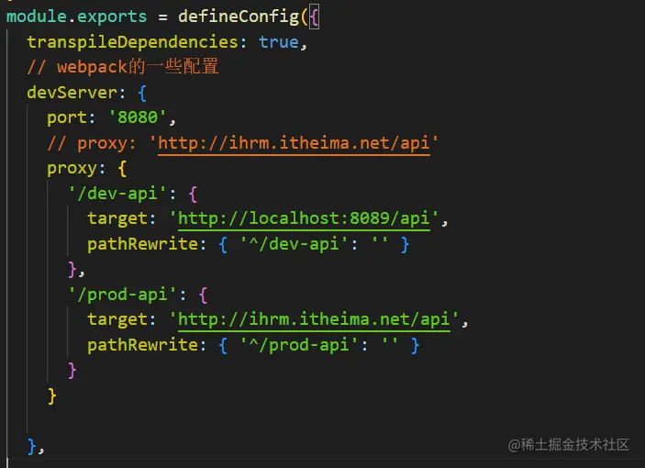Click the 'defineConfig' function name

click(x=239, y=17)
